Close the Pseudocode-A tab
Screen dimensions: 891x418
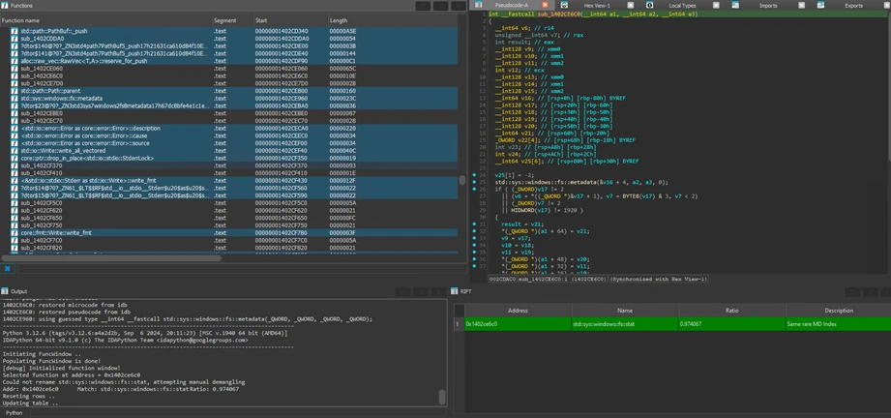[545, 6]
